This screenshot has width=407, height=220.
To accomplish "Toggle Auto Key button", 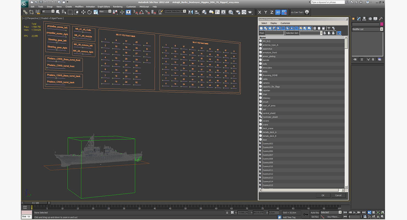I will 315,213.
